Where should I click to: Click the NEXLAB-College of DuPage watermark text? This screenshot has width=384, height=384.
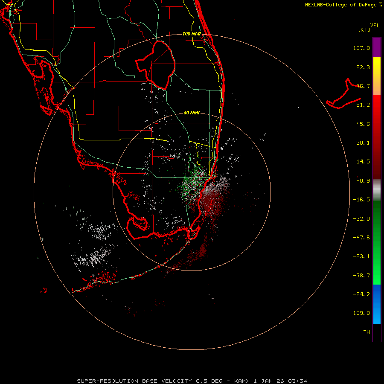pos(343,5)
